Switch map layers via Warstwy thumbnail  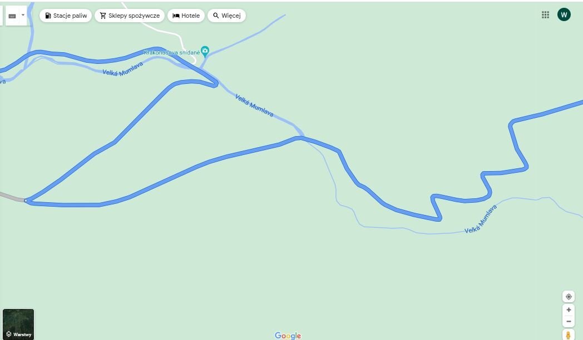pos(18,324)
